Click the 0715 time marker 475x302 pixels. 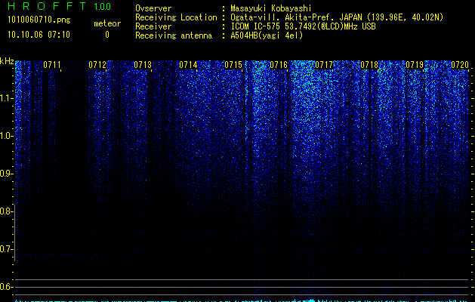233,64
